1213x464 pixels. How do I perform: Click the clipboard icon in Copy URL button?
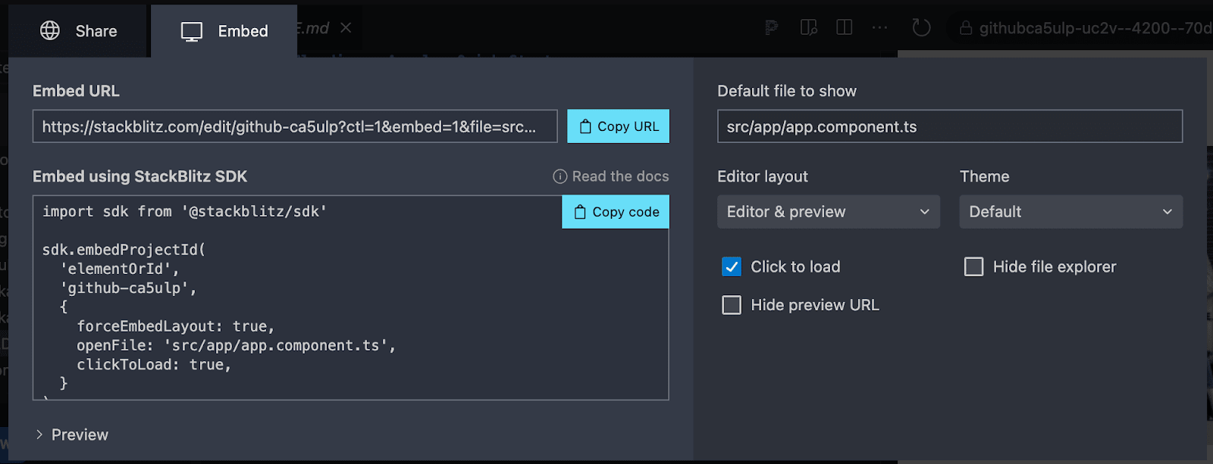tap(585, 126)
